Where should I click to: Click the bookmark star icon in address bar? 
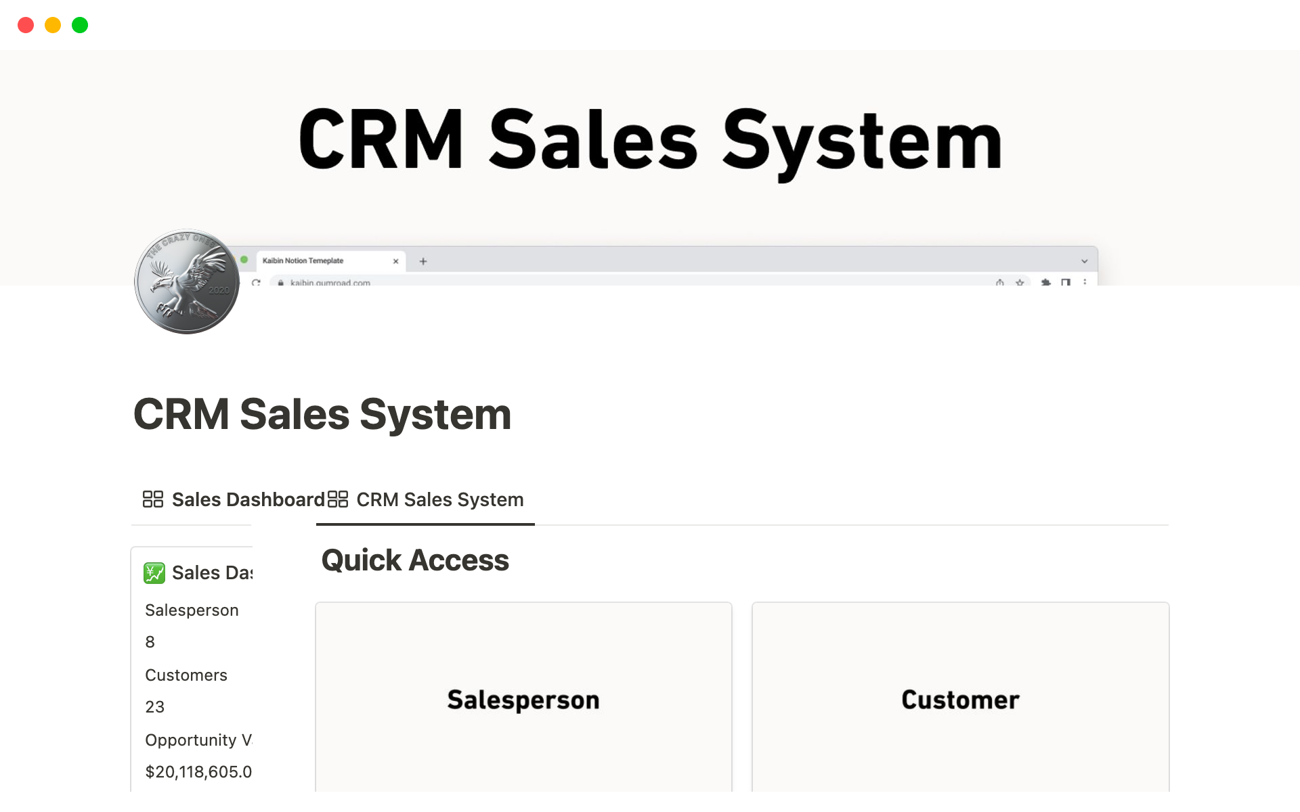1020,282
